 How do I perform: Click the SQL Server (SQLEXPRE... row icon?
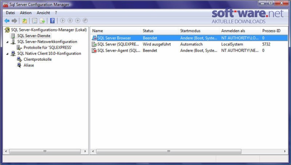[94, 44]
